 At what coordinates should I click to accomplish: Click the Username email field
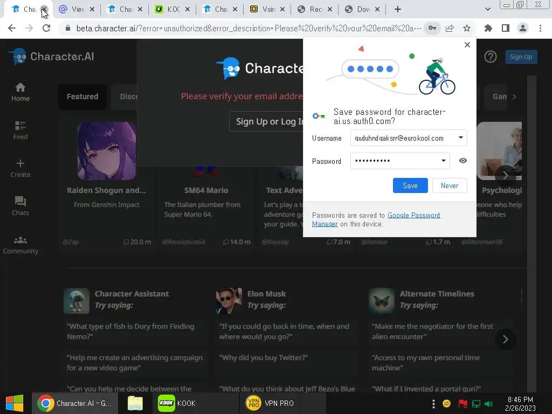pos(409,137)
